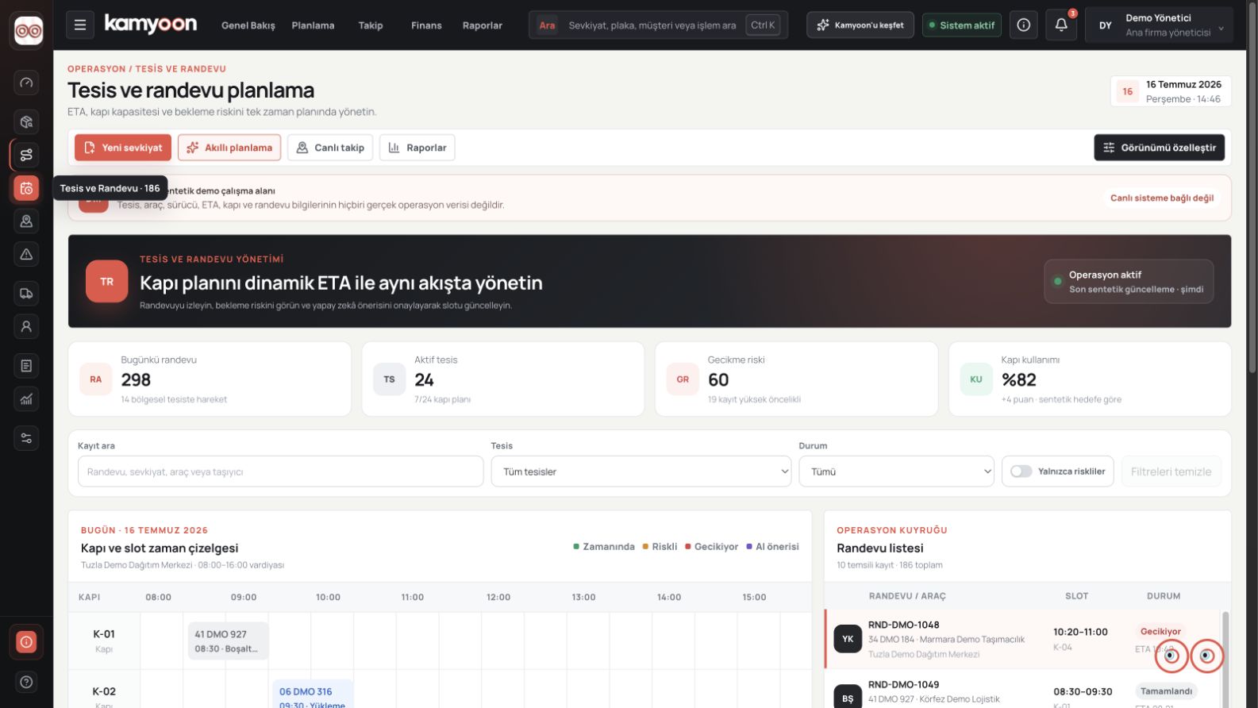This screenshot has height=708, width=1258.
Task: Open the Finans menu
Action: 426,25
